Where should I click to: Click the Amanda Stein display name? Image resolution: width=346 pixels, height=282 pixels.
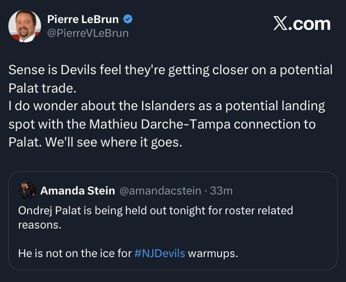click(x=78, y=190)
